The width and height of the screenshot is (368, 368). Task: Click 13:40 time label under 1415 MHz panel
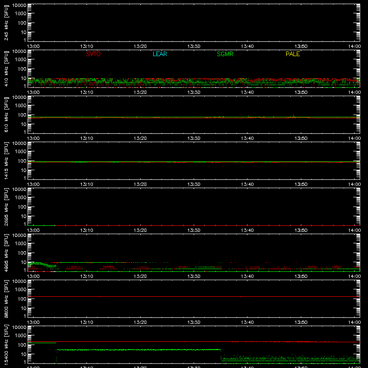[247, 184]
